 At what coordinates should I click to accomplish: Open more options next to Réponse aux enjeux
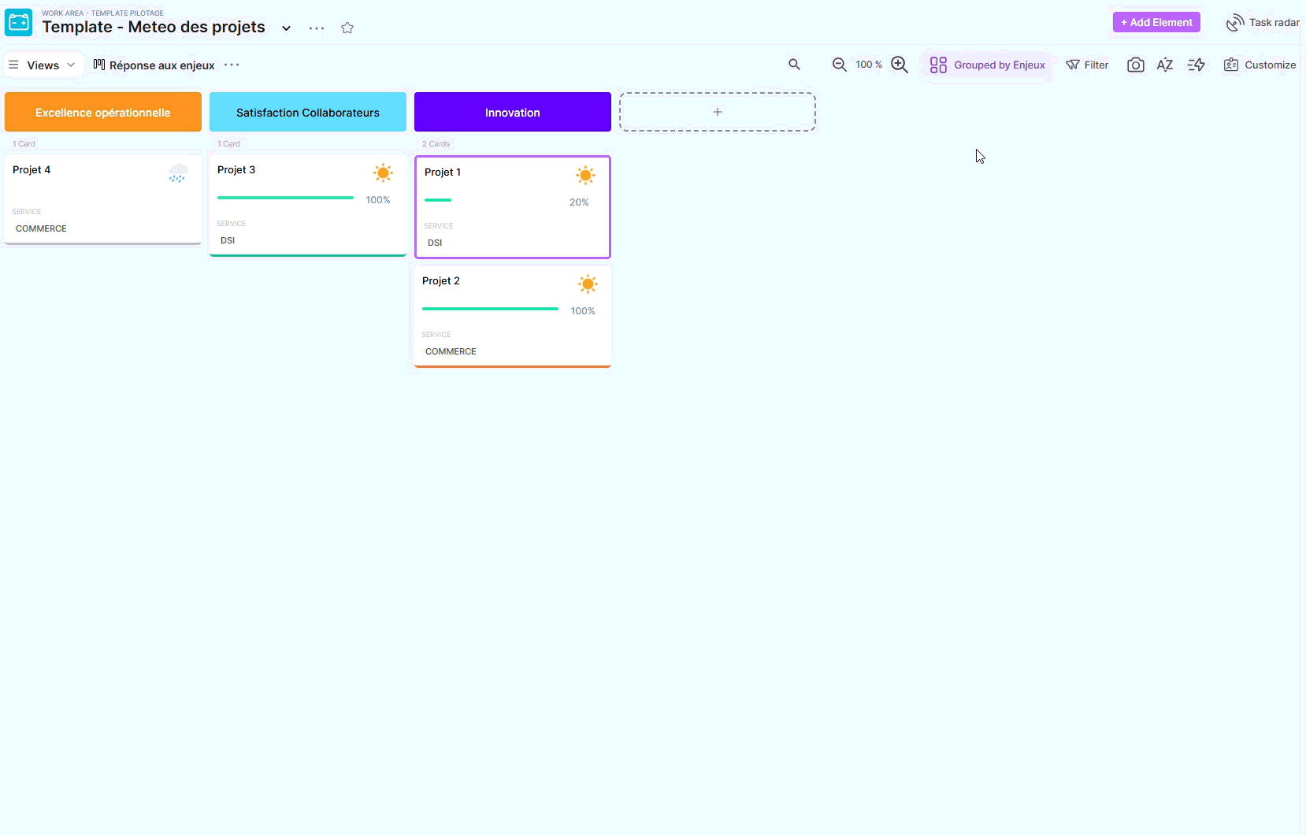[232, 65]
